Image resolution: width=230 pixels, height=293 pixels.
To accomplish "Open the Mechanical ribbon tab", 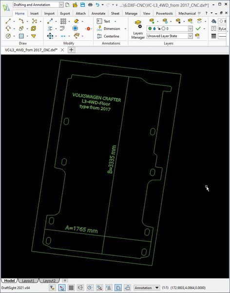I will tap(187, 14).
